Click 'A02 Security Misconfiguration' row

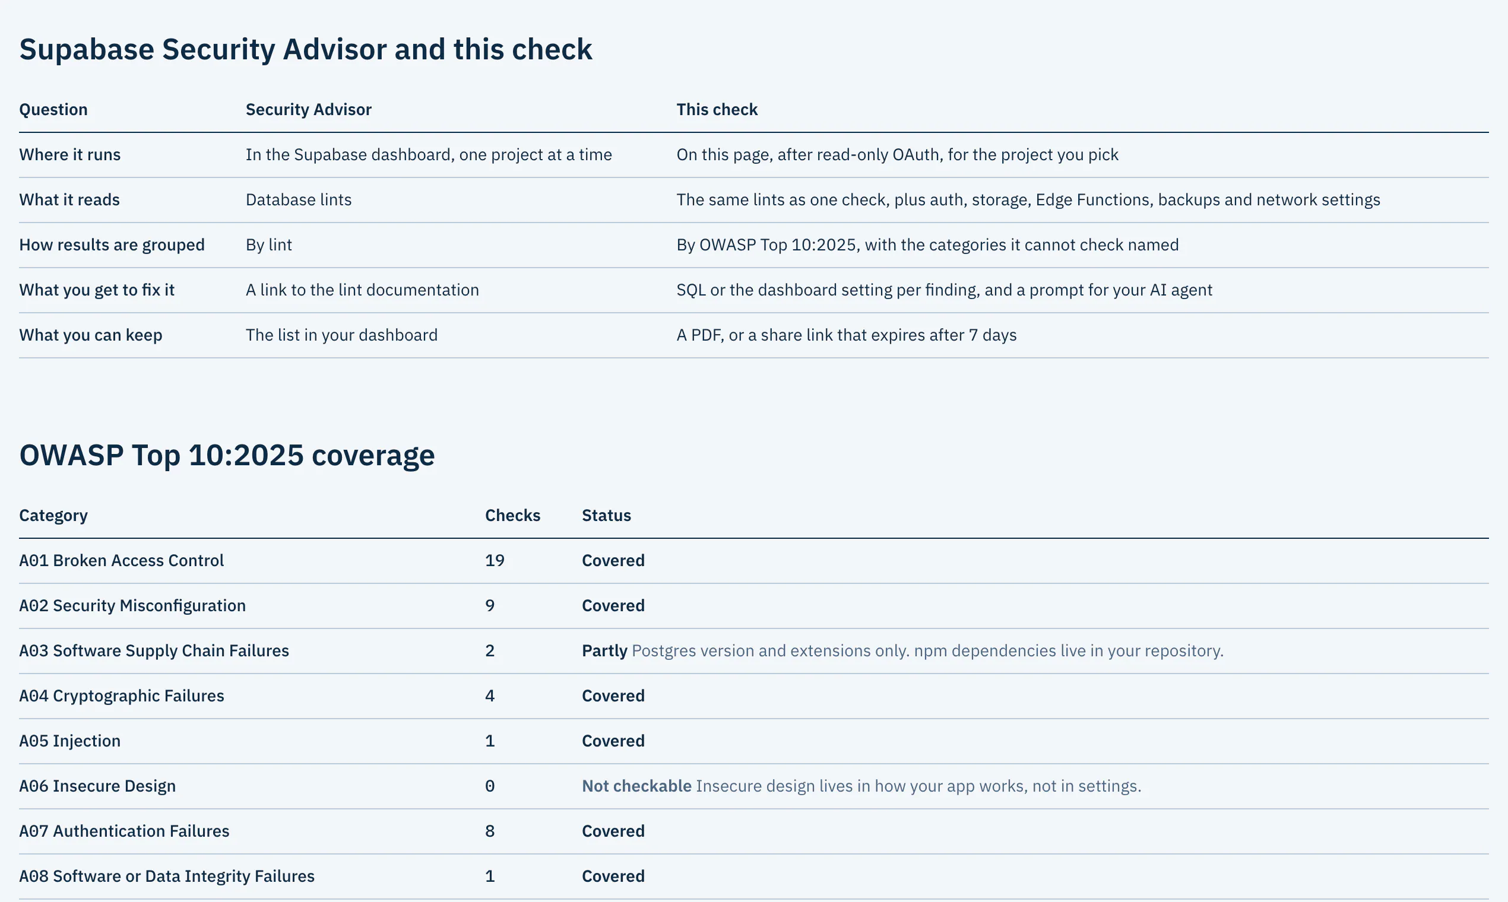(754, 605)
